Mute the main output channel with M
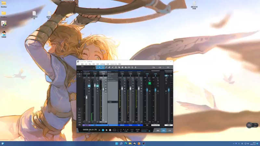This screenshot has width=260, height=146. click(x=166, y=81)
